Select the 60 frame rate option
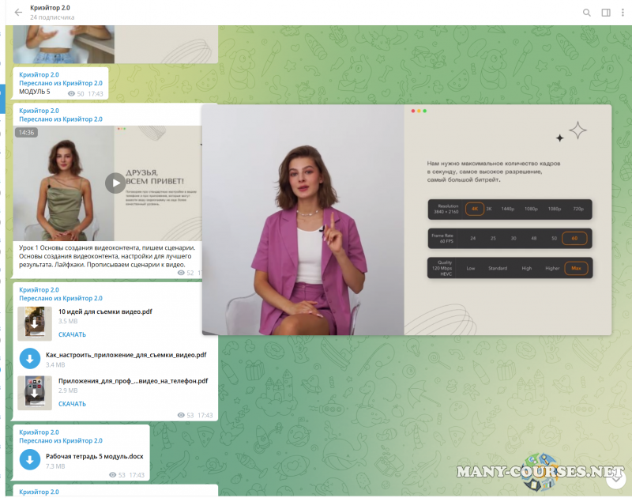 [574, 238]
